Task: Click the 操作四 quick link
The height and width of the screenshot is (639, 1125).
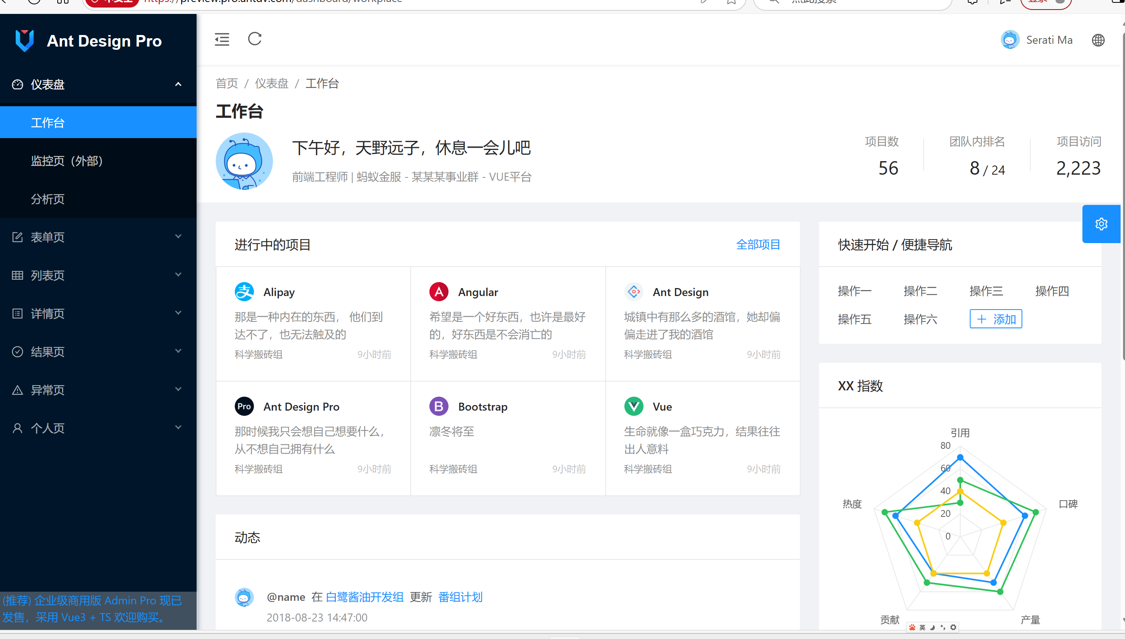Action: [1052, 291]
